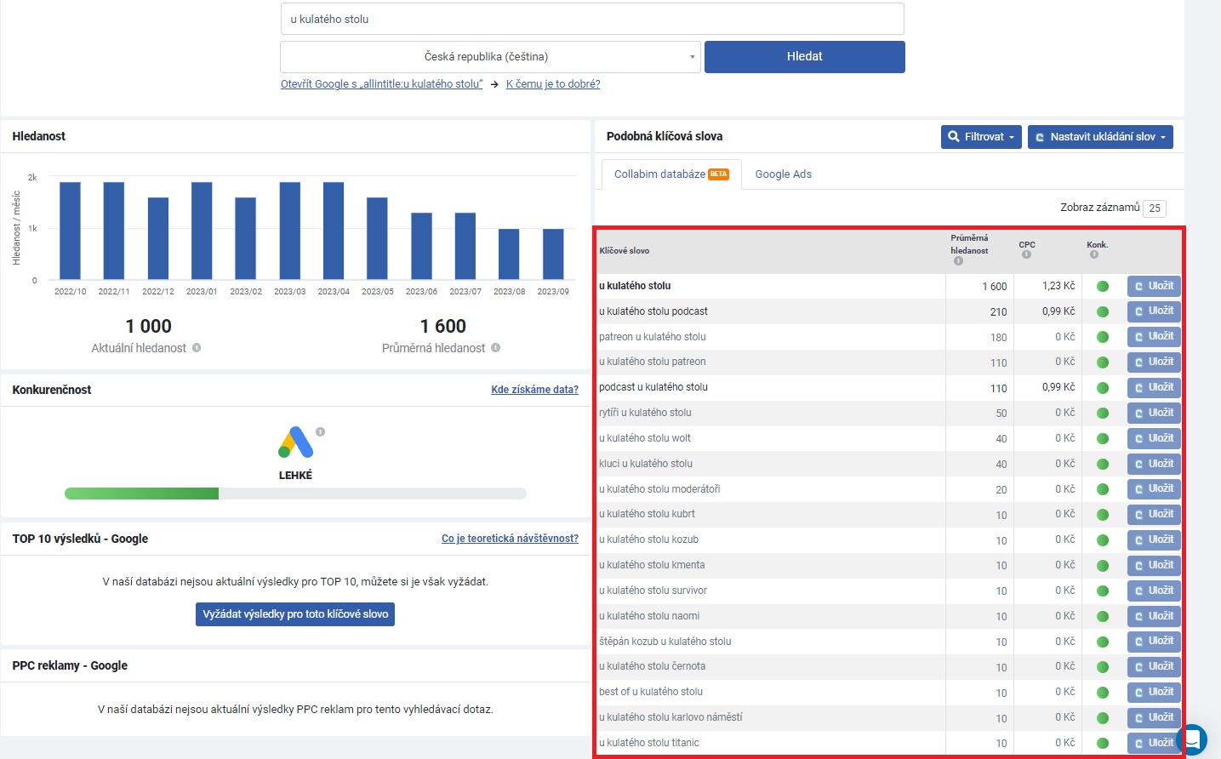Click info icon under Konk. column header
This screenshot has height=759, width=1221.
[1094, 254]
